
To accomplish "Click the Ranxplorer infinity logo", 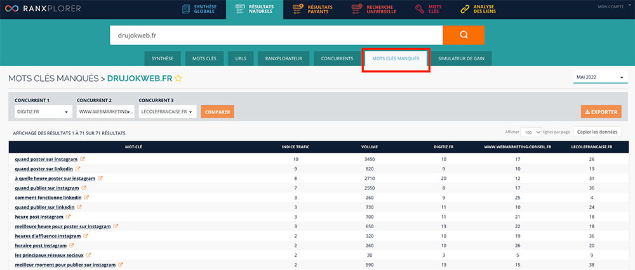I will click(11, 8).
